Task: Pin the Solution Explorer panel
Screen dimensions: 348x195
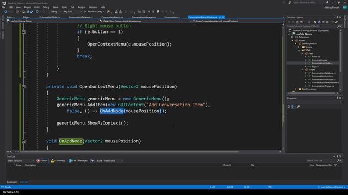Action: coord(337,17)
